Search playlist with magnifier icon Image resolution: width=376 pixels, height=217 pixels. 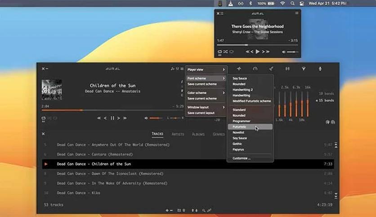point(204,210)
